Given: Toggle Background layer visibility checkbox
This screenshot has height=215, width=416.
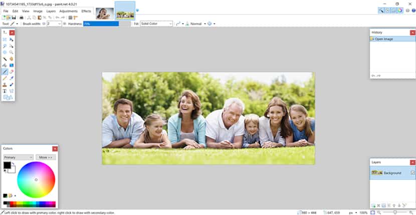Looking at the screenshot, I should tap(412, 172).
